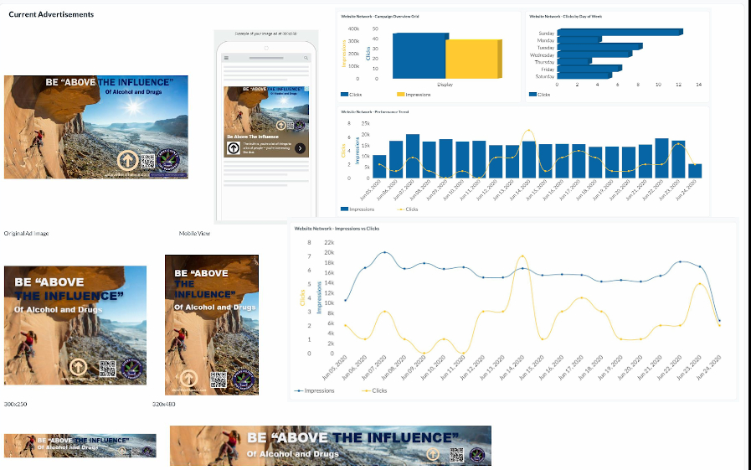Screen dimensions: 751x470
Task: Click the 'Friday' axis label
Action: pos(548,70)
